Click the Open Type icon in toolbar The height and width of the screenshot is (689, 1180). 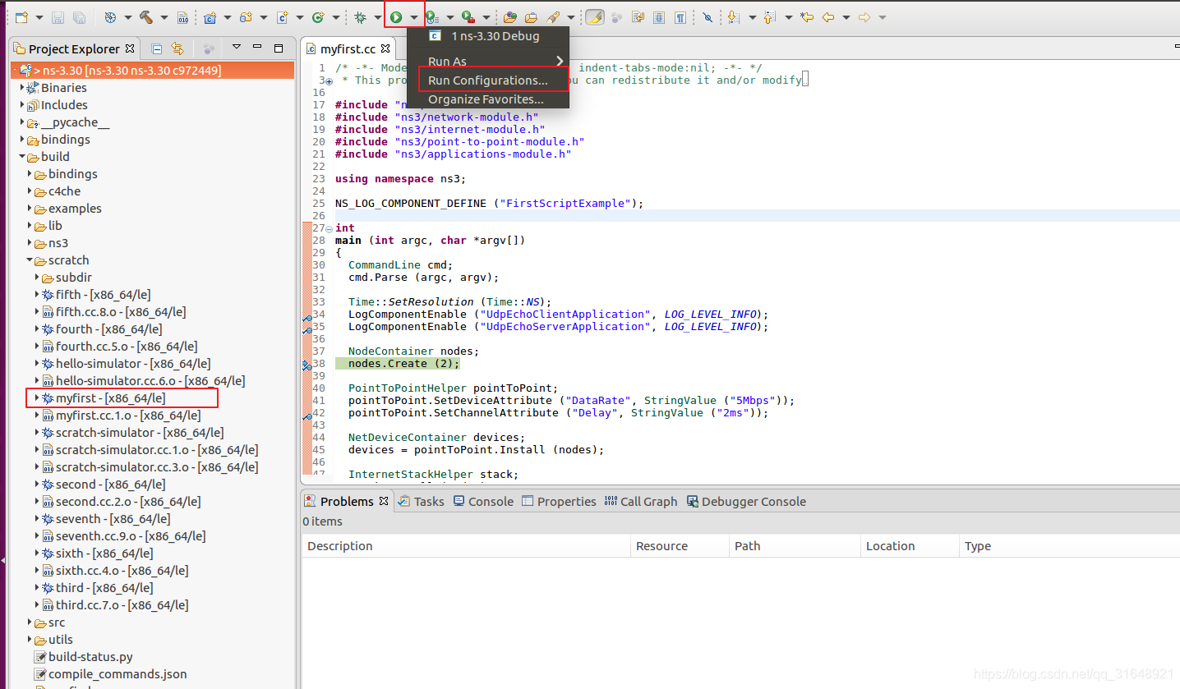(x=509, y=16)
